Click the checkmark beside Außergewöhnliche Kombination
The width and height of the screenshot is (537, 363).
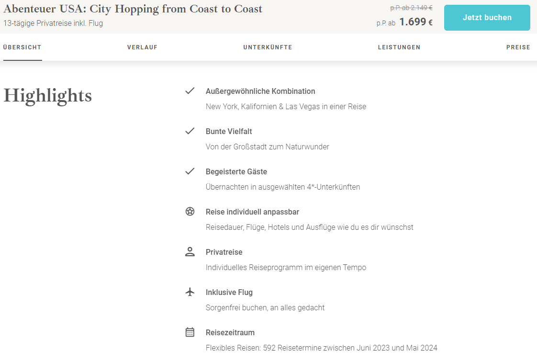click(x=190, y=91)
